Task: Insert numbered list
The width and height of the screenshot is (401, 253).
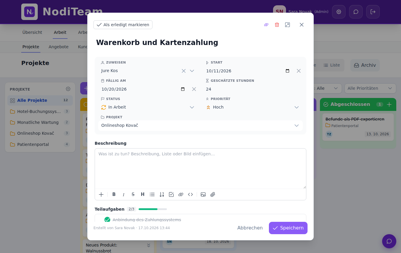Action: [x=162, y=194]
